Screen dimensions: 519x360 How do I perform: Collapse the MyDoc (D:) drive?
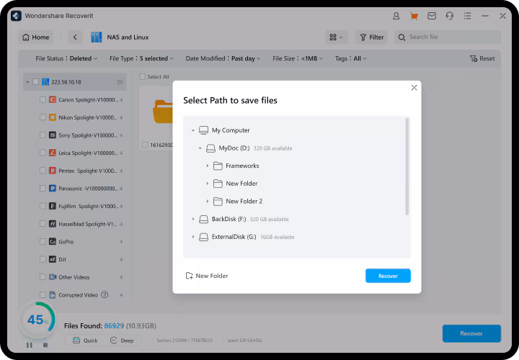(x=200, y=148)
